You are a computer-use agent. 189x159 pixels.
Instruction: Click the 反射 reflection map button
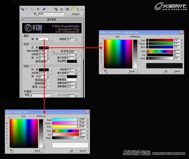51,48
